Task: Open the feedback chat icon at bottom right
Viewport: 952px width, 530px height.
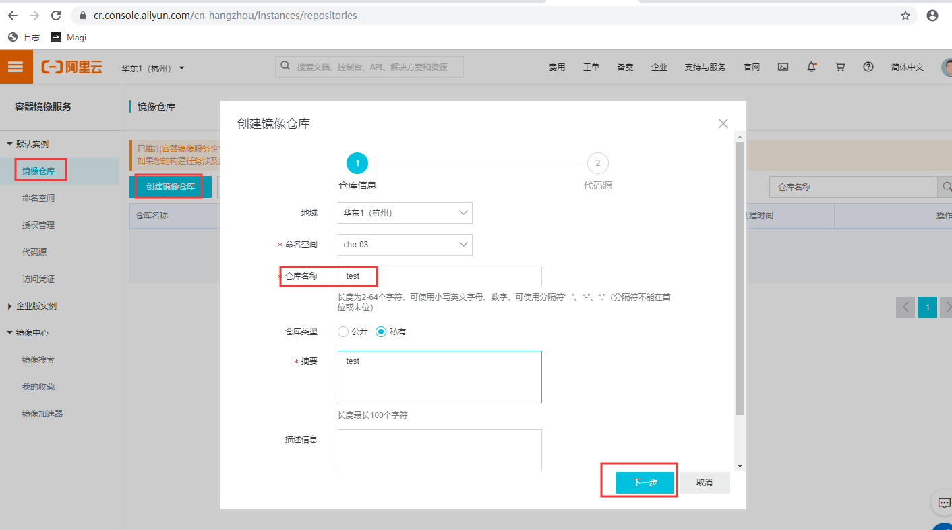Action: (943, 502)
